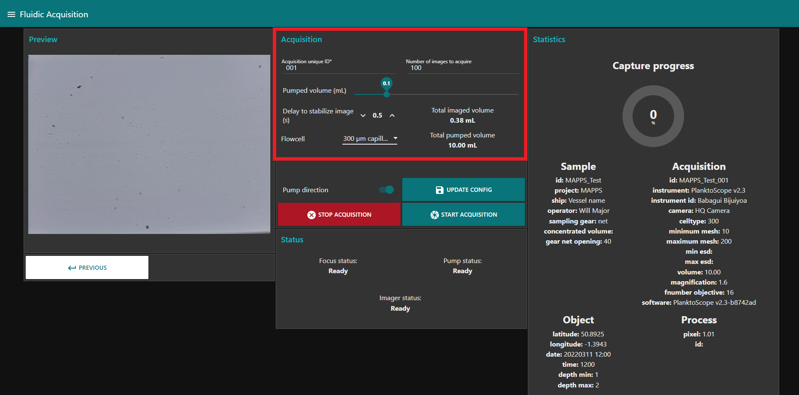799x395 pixels.
Task: Click the Fluidic Acquisition page title
Action: pos(54,14)
